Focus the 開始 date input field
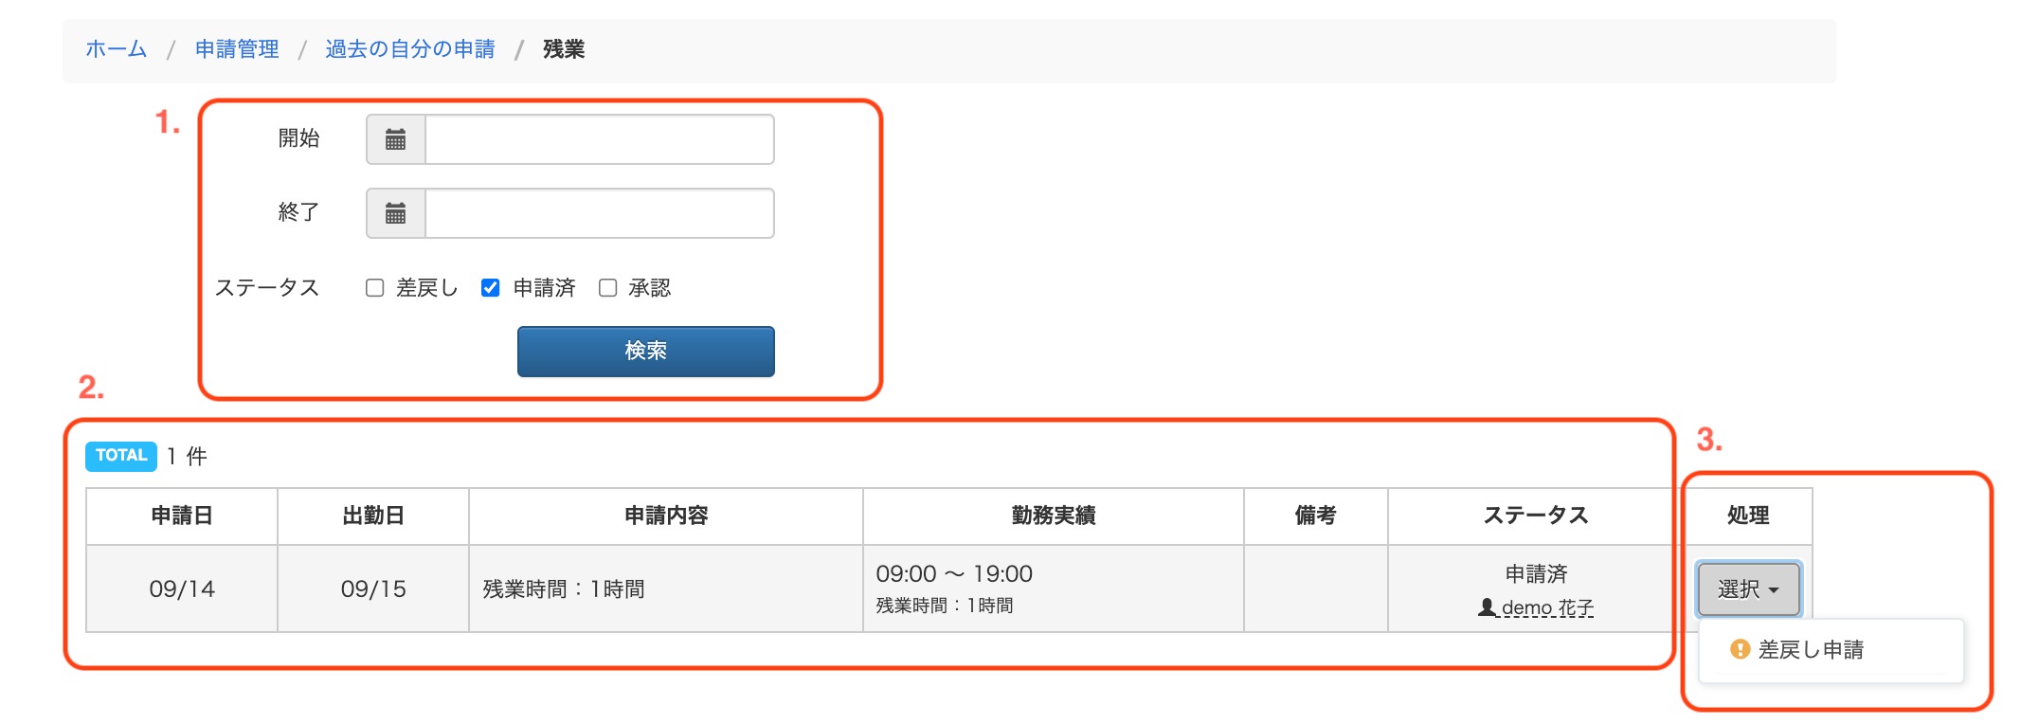2039x724 pixels. 599,140
